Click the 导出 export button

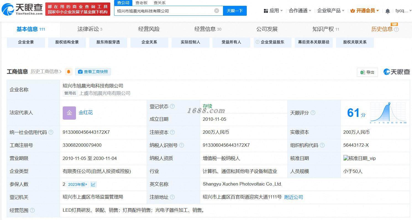tap(367, 72)
